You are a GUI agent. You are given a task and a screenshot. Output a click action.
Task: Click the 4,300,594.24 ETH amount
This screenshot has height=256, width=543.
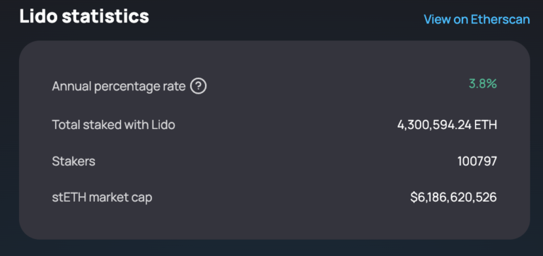click(447, 125)
